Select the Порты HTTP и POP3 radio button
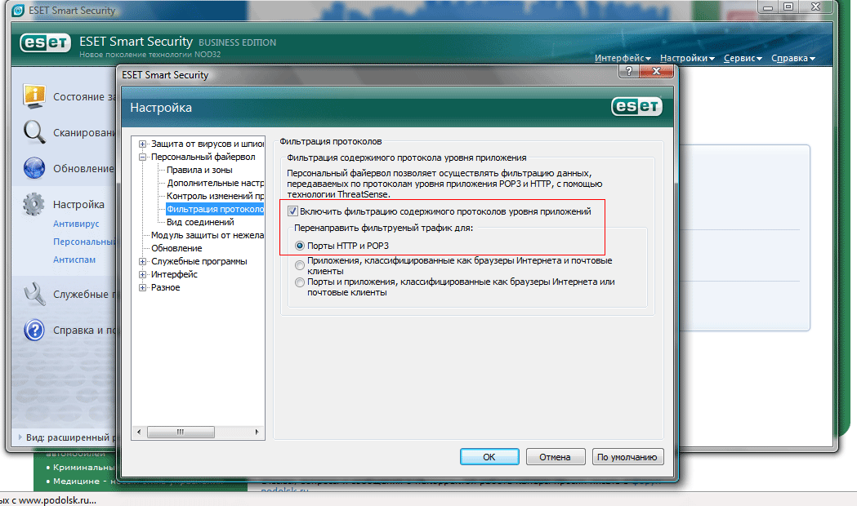The width and height of the screenshot is (857, 506). (x=300, y=246)
